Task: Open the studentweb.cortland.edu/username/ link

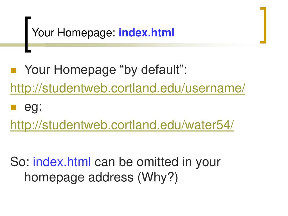Action: 128,88
